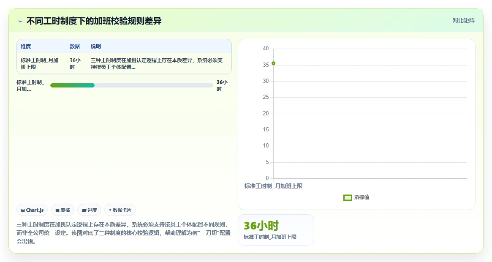492x262 pixels.
Task: Toggle the 指标值 legend label
Action: pos(362,197)
